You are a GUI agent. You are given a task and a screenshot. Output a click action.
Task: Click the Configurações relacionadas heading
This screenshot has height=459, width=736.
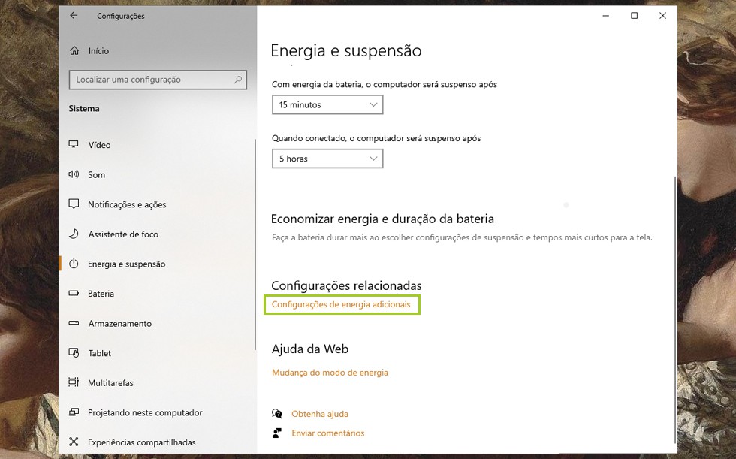click(346, 285)
